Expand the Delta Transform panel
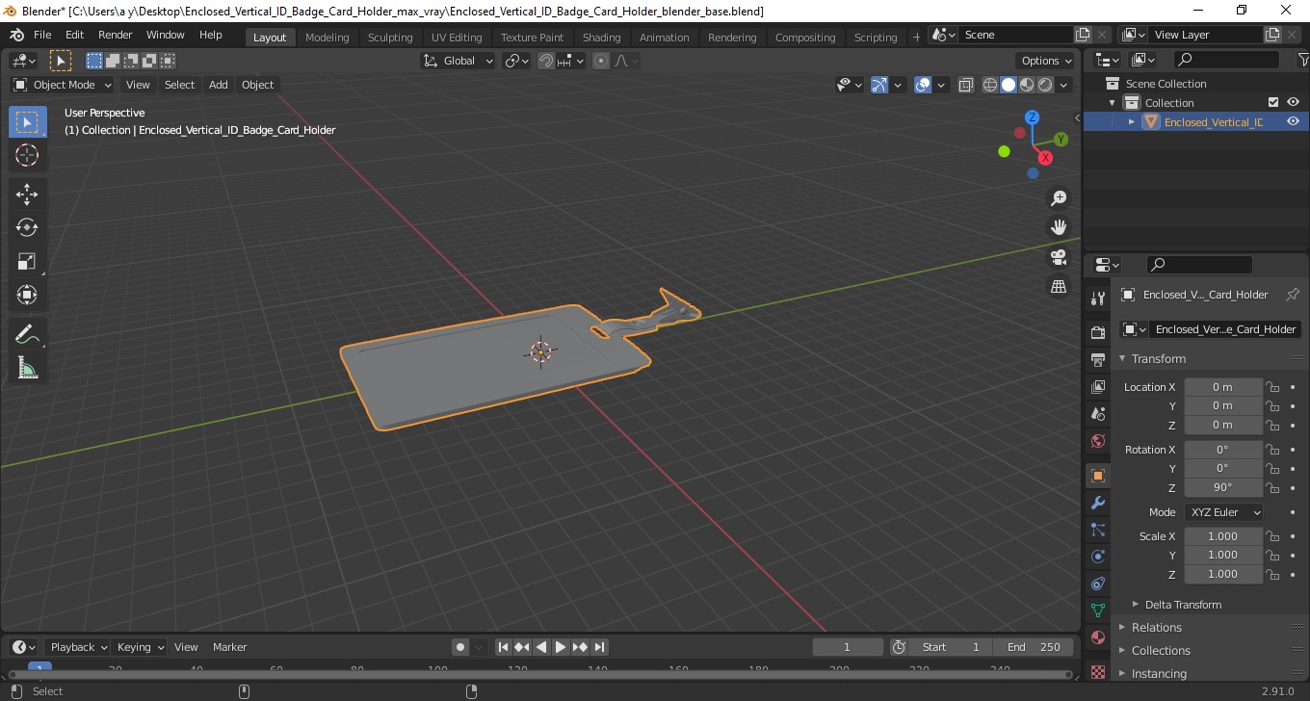1310x701 pixels. [1183, 605]
